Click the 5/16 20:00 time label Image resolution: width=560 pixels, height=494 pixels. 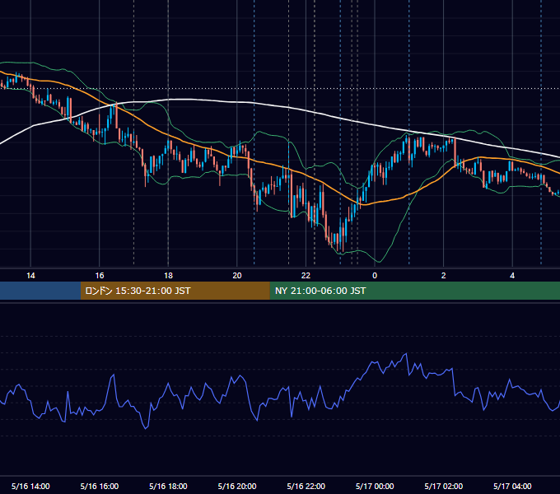tap(237, 486)
